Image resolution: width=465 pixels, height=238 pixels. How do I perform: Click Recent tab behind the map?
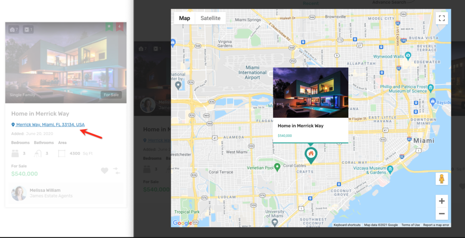tap(311, 3)
